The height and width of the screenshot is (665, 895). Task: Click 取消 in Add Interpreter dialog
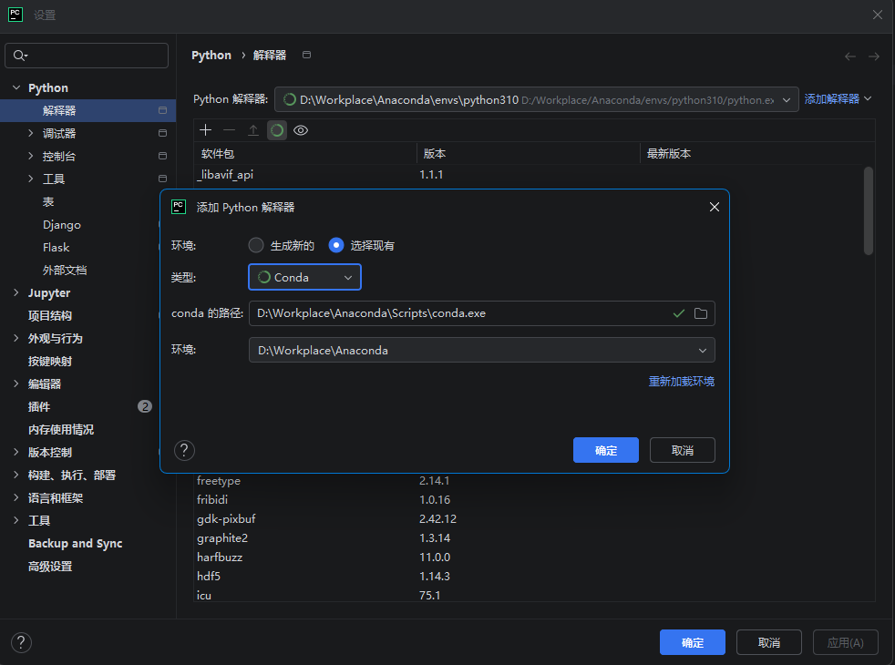pyautogui.click(x=682, y=451)
